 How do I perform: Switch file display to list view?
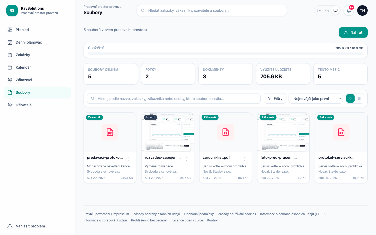click(359, 98)
